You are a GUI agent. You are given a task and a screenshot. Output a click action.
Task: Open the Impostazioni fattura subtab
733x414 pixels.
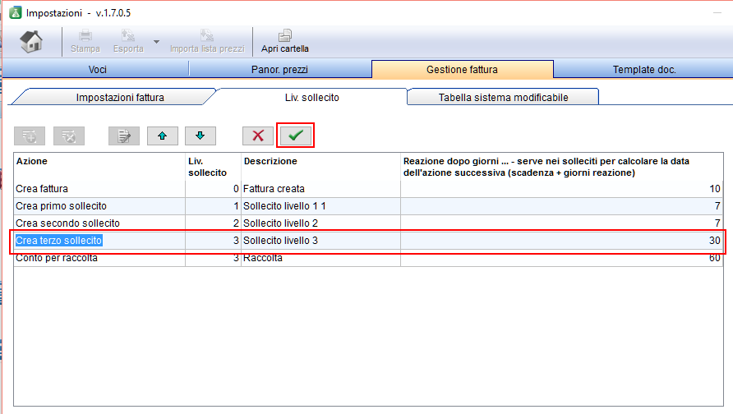pos(120,97)
